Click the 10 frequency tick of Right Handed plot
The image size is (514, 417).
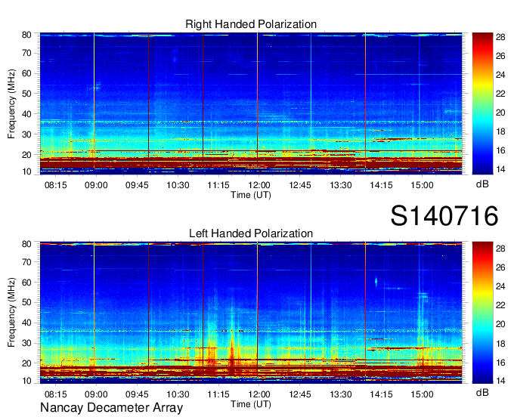pyautogui.click(x=26, y=171)
